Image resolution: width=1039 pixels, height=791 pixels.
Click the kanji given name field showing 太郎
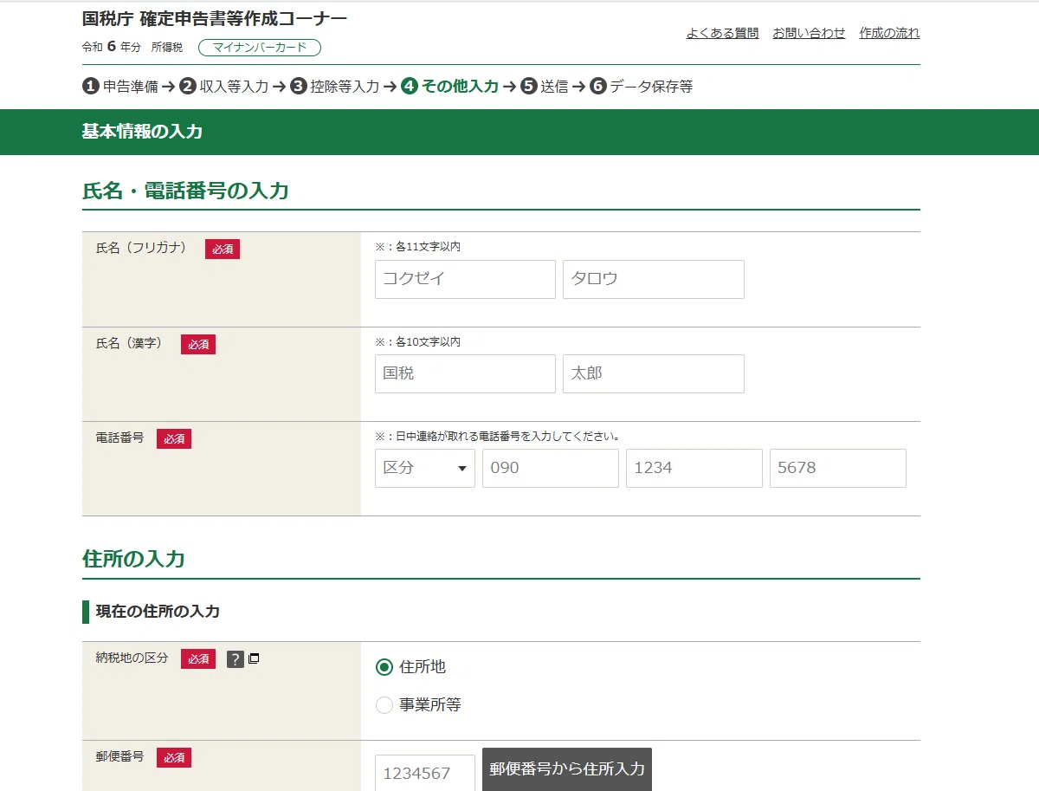pos(654,373)
